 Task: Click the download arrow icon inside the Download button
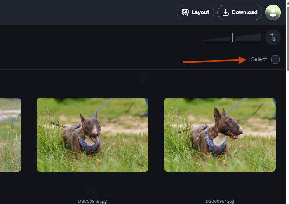click(x=225, y=12)
